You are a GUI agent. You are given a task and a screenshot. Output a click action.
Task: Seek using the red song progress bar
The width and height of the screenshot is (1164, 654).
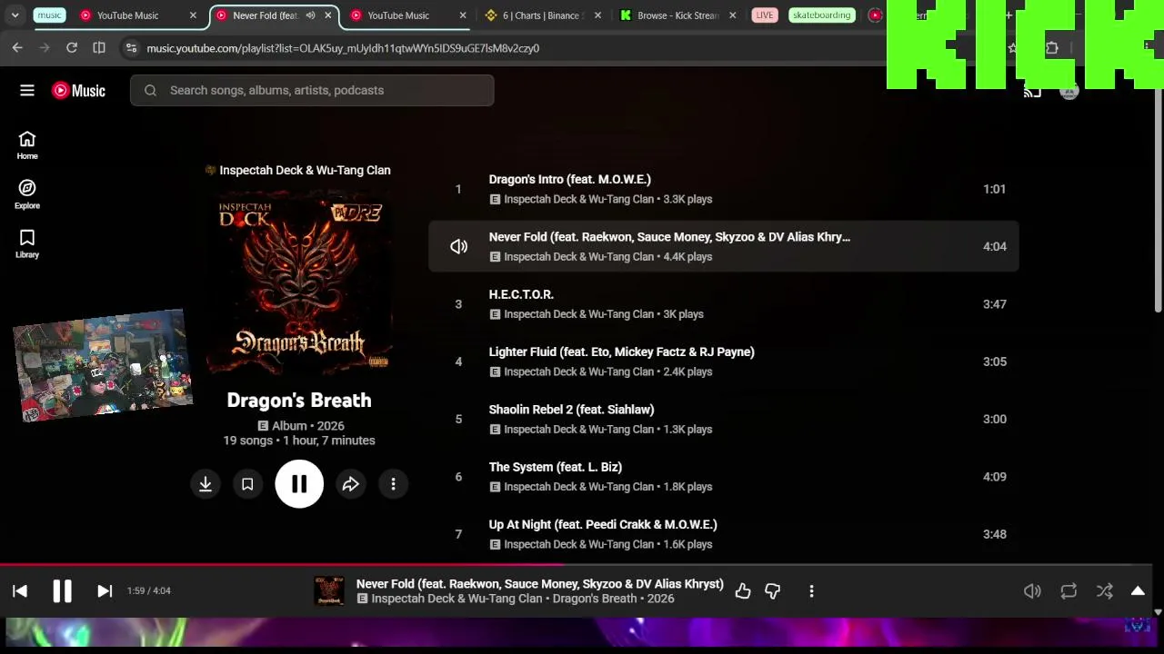point(577,564)
